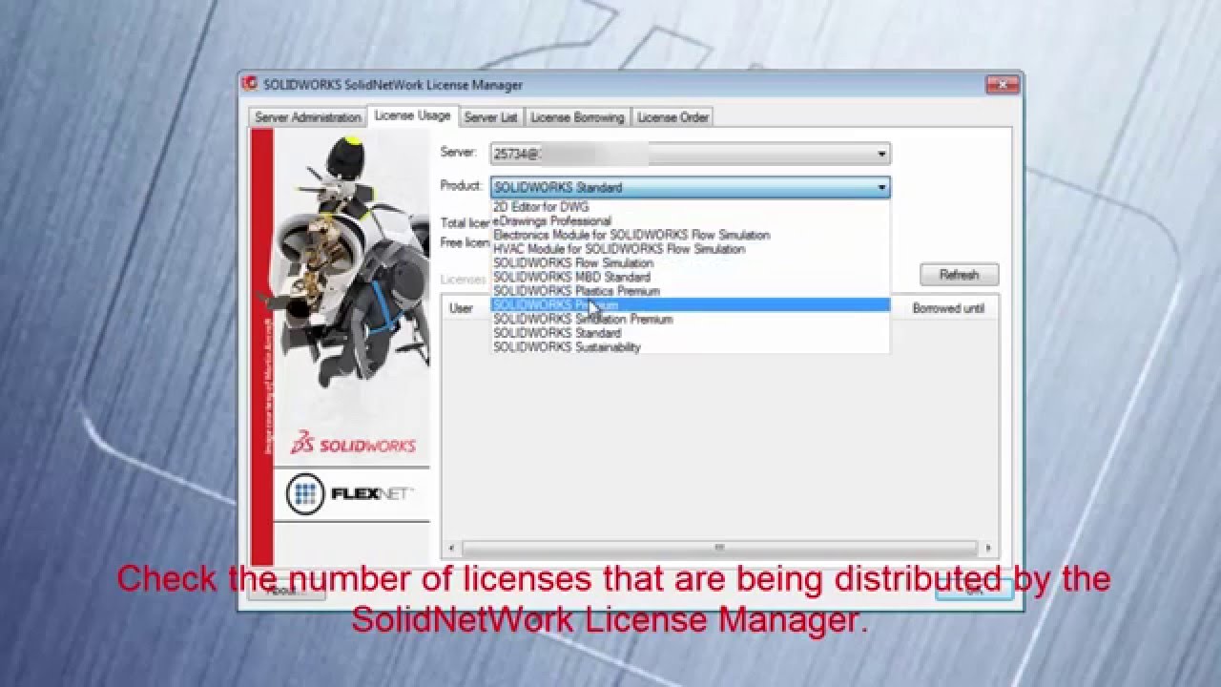Viewport: 1221px width, 687px height.
Task: Choose SOLIDWORKS Plastics Premium product
Action: 690,291
